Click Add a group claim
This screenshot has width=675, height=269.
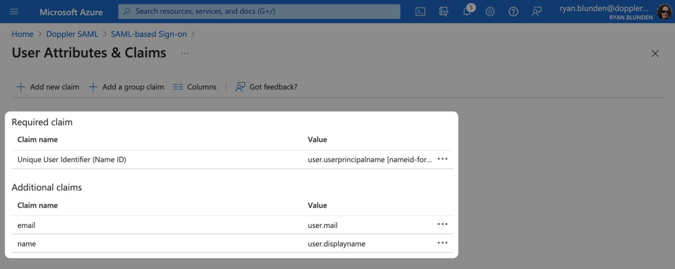click(x=127, y=87)
